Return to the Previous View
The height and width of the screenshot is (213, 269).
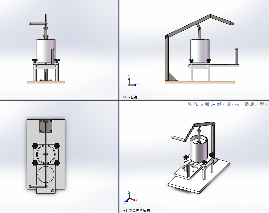click(x=201, y=104)
